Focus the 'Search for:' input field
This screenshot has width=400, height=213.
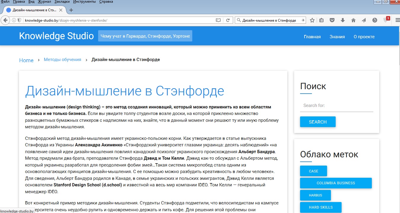(336, 105)
